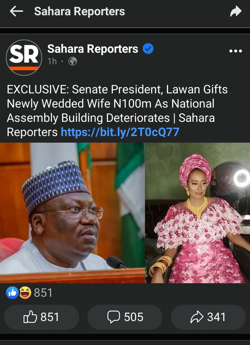
Task: Click the blue like reaction emoji
Action: 12,293
